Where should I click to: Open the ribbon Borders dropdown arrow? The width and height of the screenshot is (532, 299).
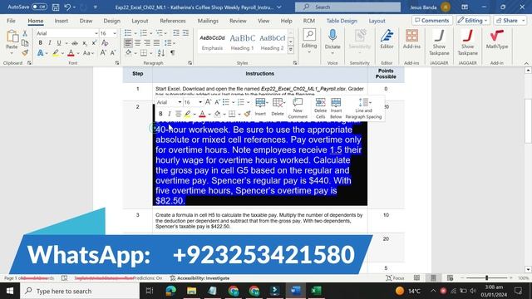[150, 53]
